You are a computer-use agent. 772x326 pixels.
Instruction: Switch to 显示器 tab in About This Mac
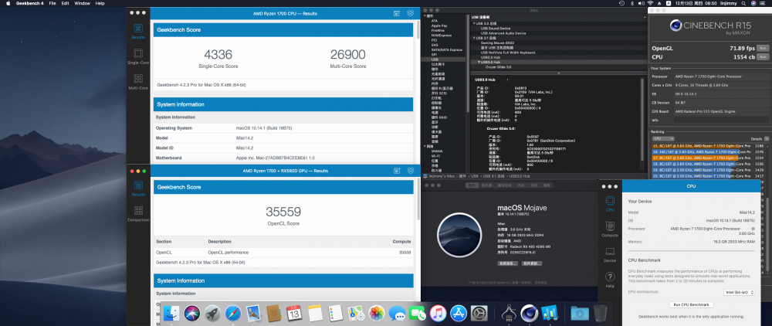click(x=486, y=185)
